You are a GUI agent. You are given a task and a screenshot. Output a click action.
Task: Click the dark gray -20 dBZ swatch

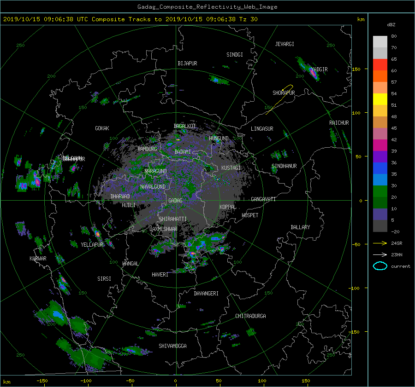[380, 226]
